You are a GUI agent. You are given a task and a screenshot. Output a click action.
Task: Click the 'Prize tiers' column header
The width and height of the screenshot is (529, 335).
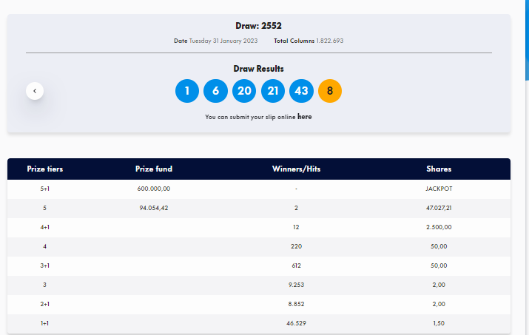click(45, 169)
